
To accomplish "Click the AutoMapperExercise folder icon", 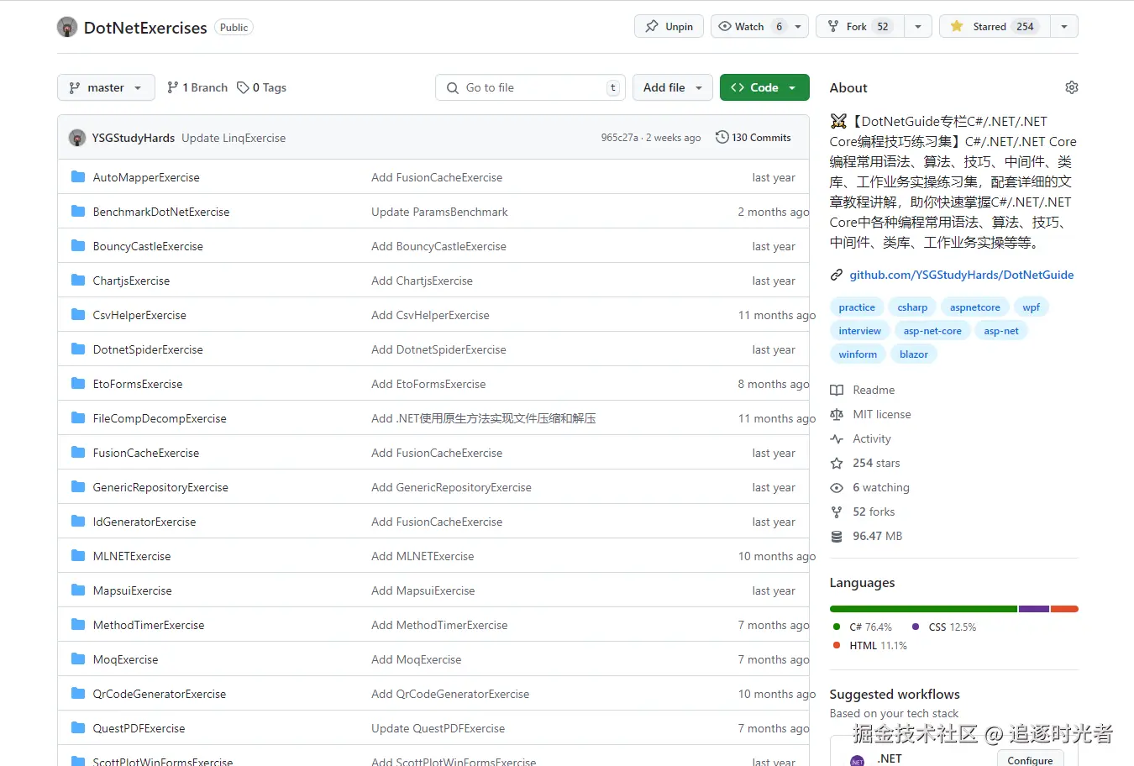I will point(78,176).
